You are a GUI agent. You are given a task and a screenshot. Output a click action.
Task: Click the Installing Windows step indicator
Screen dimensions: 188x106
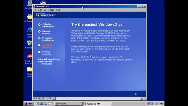(39, 45)
